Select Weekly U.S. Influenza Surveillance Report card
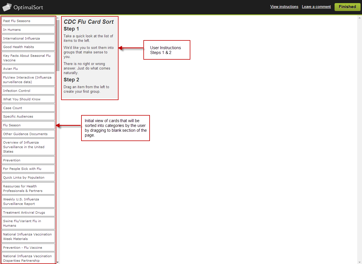This screenshot has width=362, height=264. pyautogui.click(x=28, y=202)
